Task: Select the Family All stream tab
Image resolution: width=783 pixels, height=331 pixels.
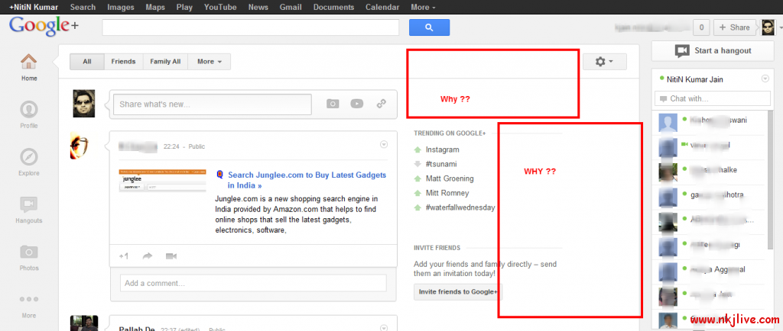Action: pyautogui.click(x=166, y=62)
